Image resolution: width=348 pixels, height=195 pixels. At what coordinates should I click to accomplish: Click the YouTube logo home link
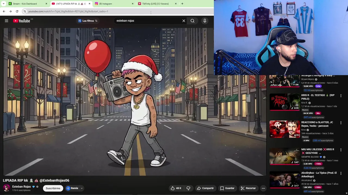21,21
